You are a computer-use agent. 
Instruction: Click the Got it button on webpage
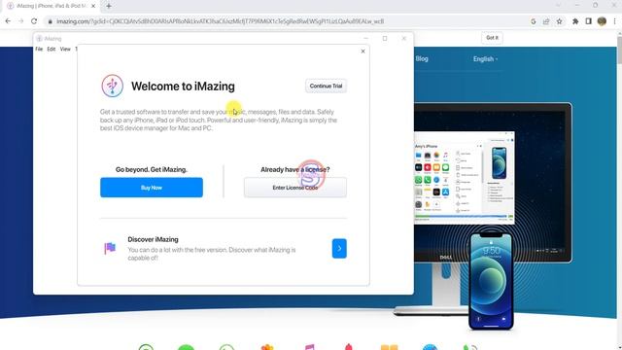point(492,38)
